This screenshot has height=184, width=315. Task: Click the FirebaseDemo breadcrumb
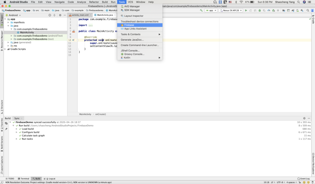pos(11,10)
